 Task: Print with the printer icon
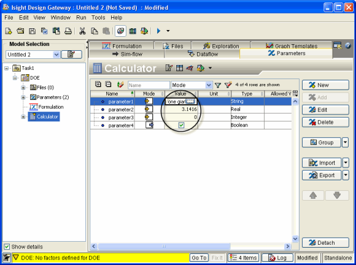[68, 31]
